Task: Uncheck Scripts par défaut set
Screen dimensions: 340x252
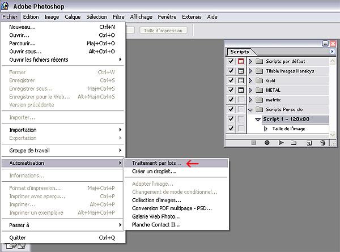Action: [x=231, y=61]
